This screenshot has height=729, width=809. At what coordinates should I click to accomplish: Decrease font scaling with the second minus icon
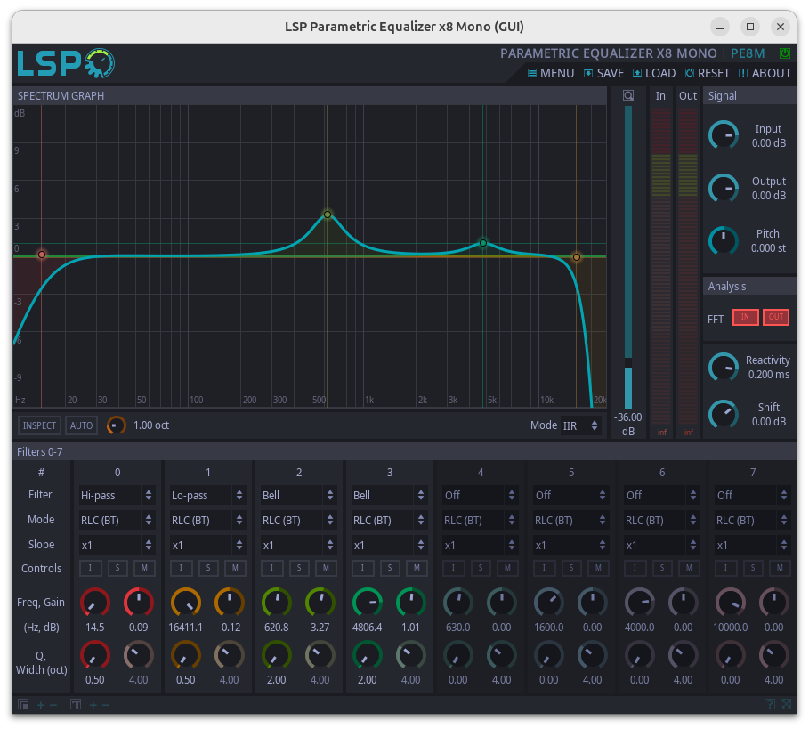coord(106,705)
